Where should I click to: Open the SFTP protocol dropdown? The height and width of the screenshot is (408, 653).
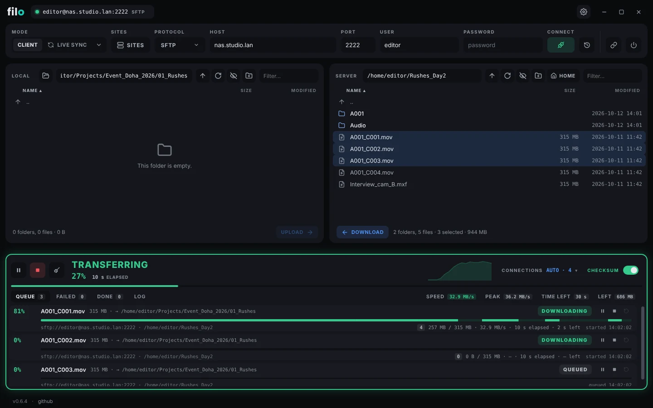tap(180, 45)
